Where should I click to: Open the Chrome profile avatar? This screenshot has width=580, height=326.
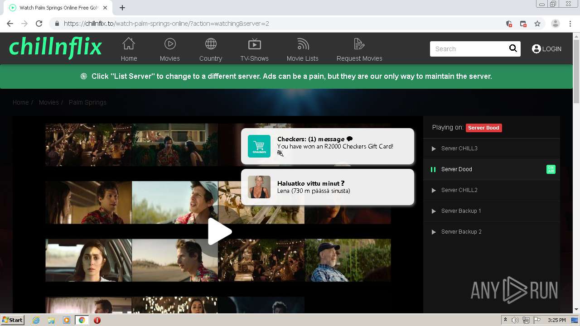555,24
